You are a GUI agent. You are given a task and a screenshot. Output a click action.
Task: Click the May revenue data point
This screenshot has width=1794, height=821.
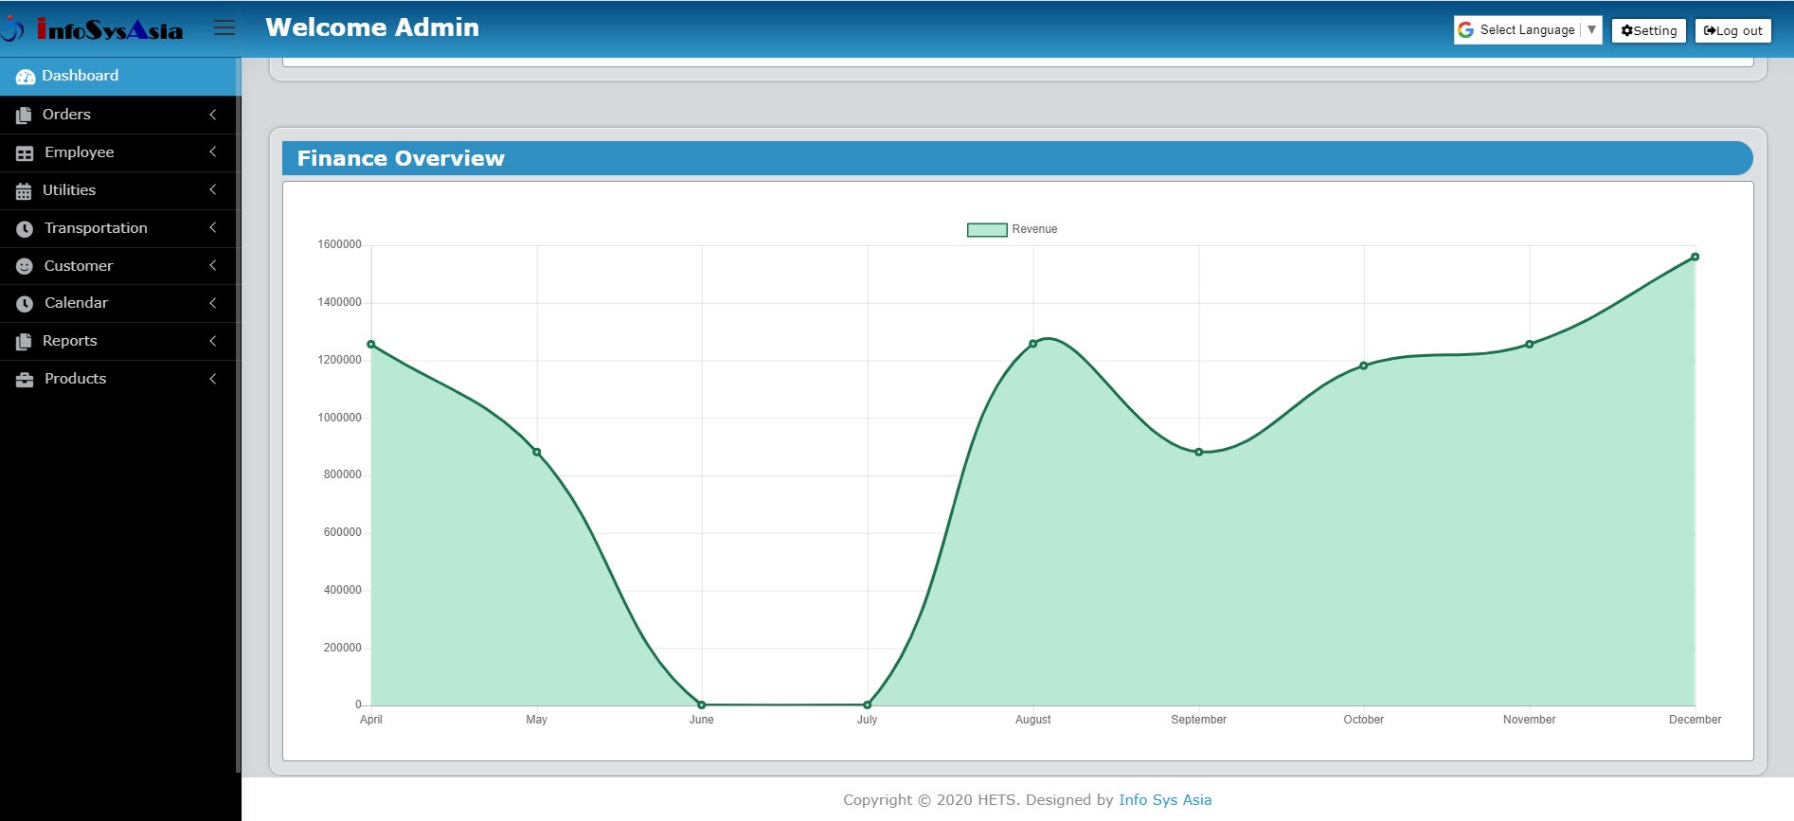coord(537,453)
